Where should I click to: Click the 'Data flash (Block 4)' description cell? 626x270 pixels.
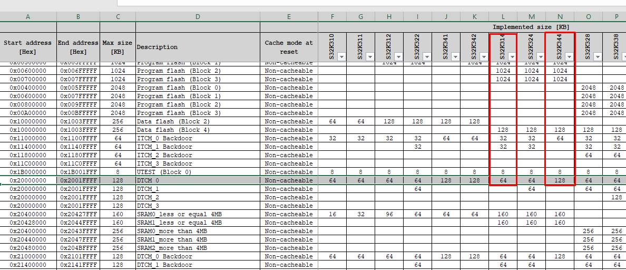click(x=198, y=130)
